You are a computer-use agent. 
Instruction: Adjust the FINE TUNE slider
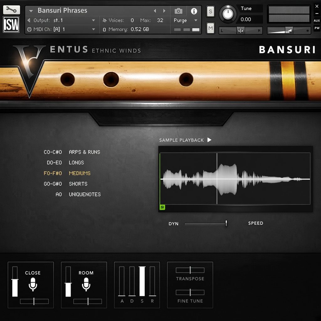[190, 292]
